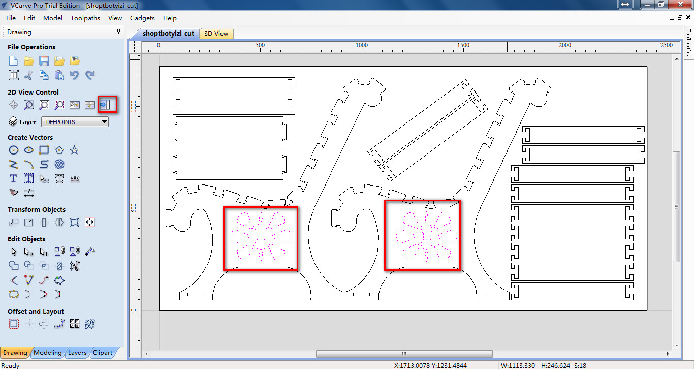Open the Set Size scaling tool
694x370 pixels.
point(29,222)
